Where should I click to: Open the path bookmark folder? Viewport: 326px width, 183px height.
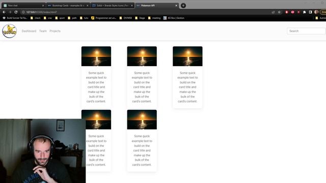point(72,18)
